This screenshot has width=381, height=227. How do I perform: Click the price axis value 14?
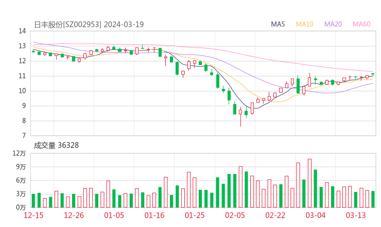pos(22,31)
